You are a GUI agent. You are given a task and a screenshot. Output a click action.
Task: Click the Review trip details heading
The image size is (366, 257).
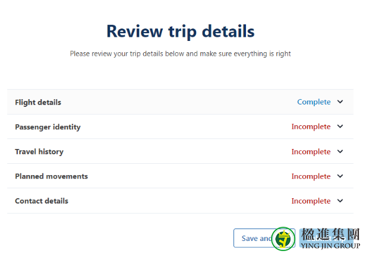(181, 31)
